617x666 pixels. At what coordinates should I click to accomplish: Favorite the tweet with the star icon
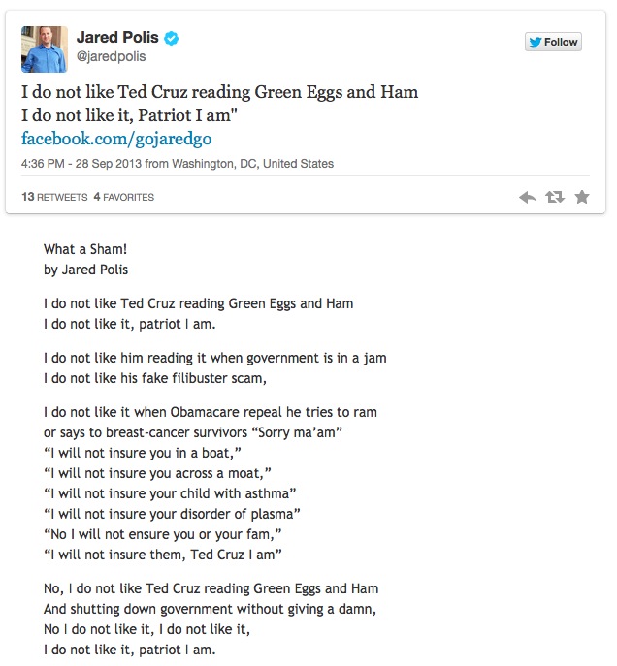click(x=582, y=197)
